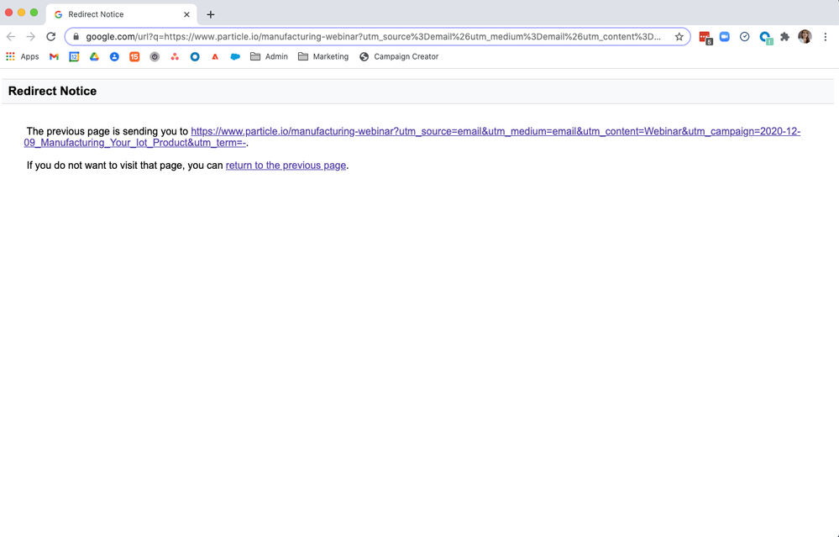
Task: Open the Google Drive bookmark
Action: click(94, 57)
